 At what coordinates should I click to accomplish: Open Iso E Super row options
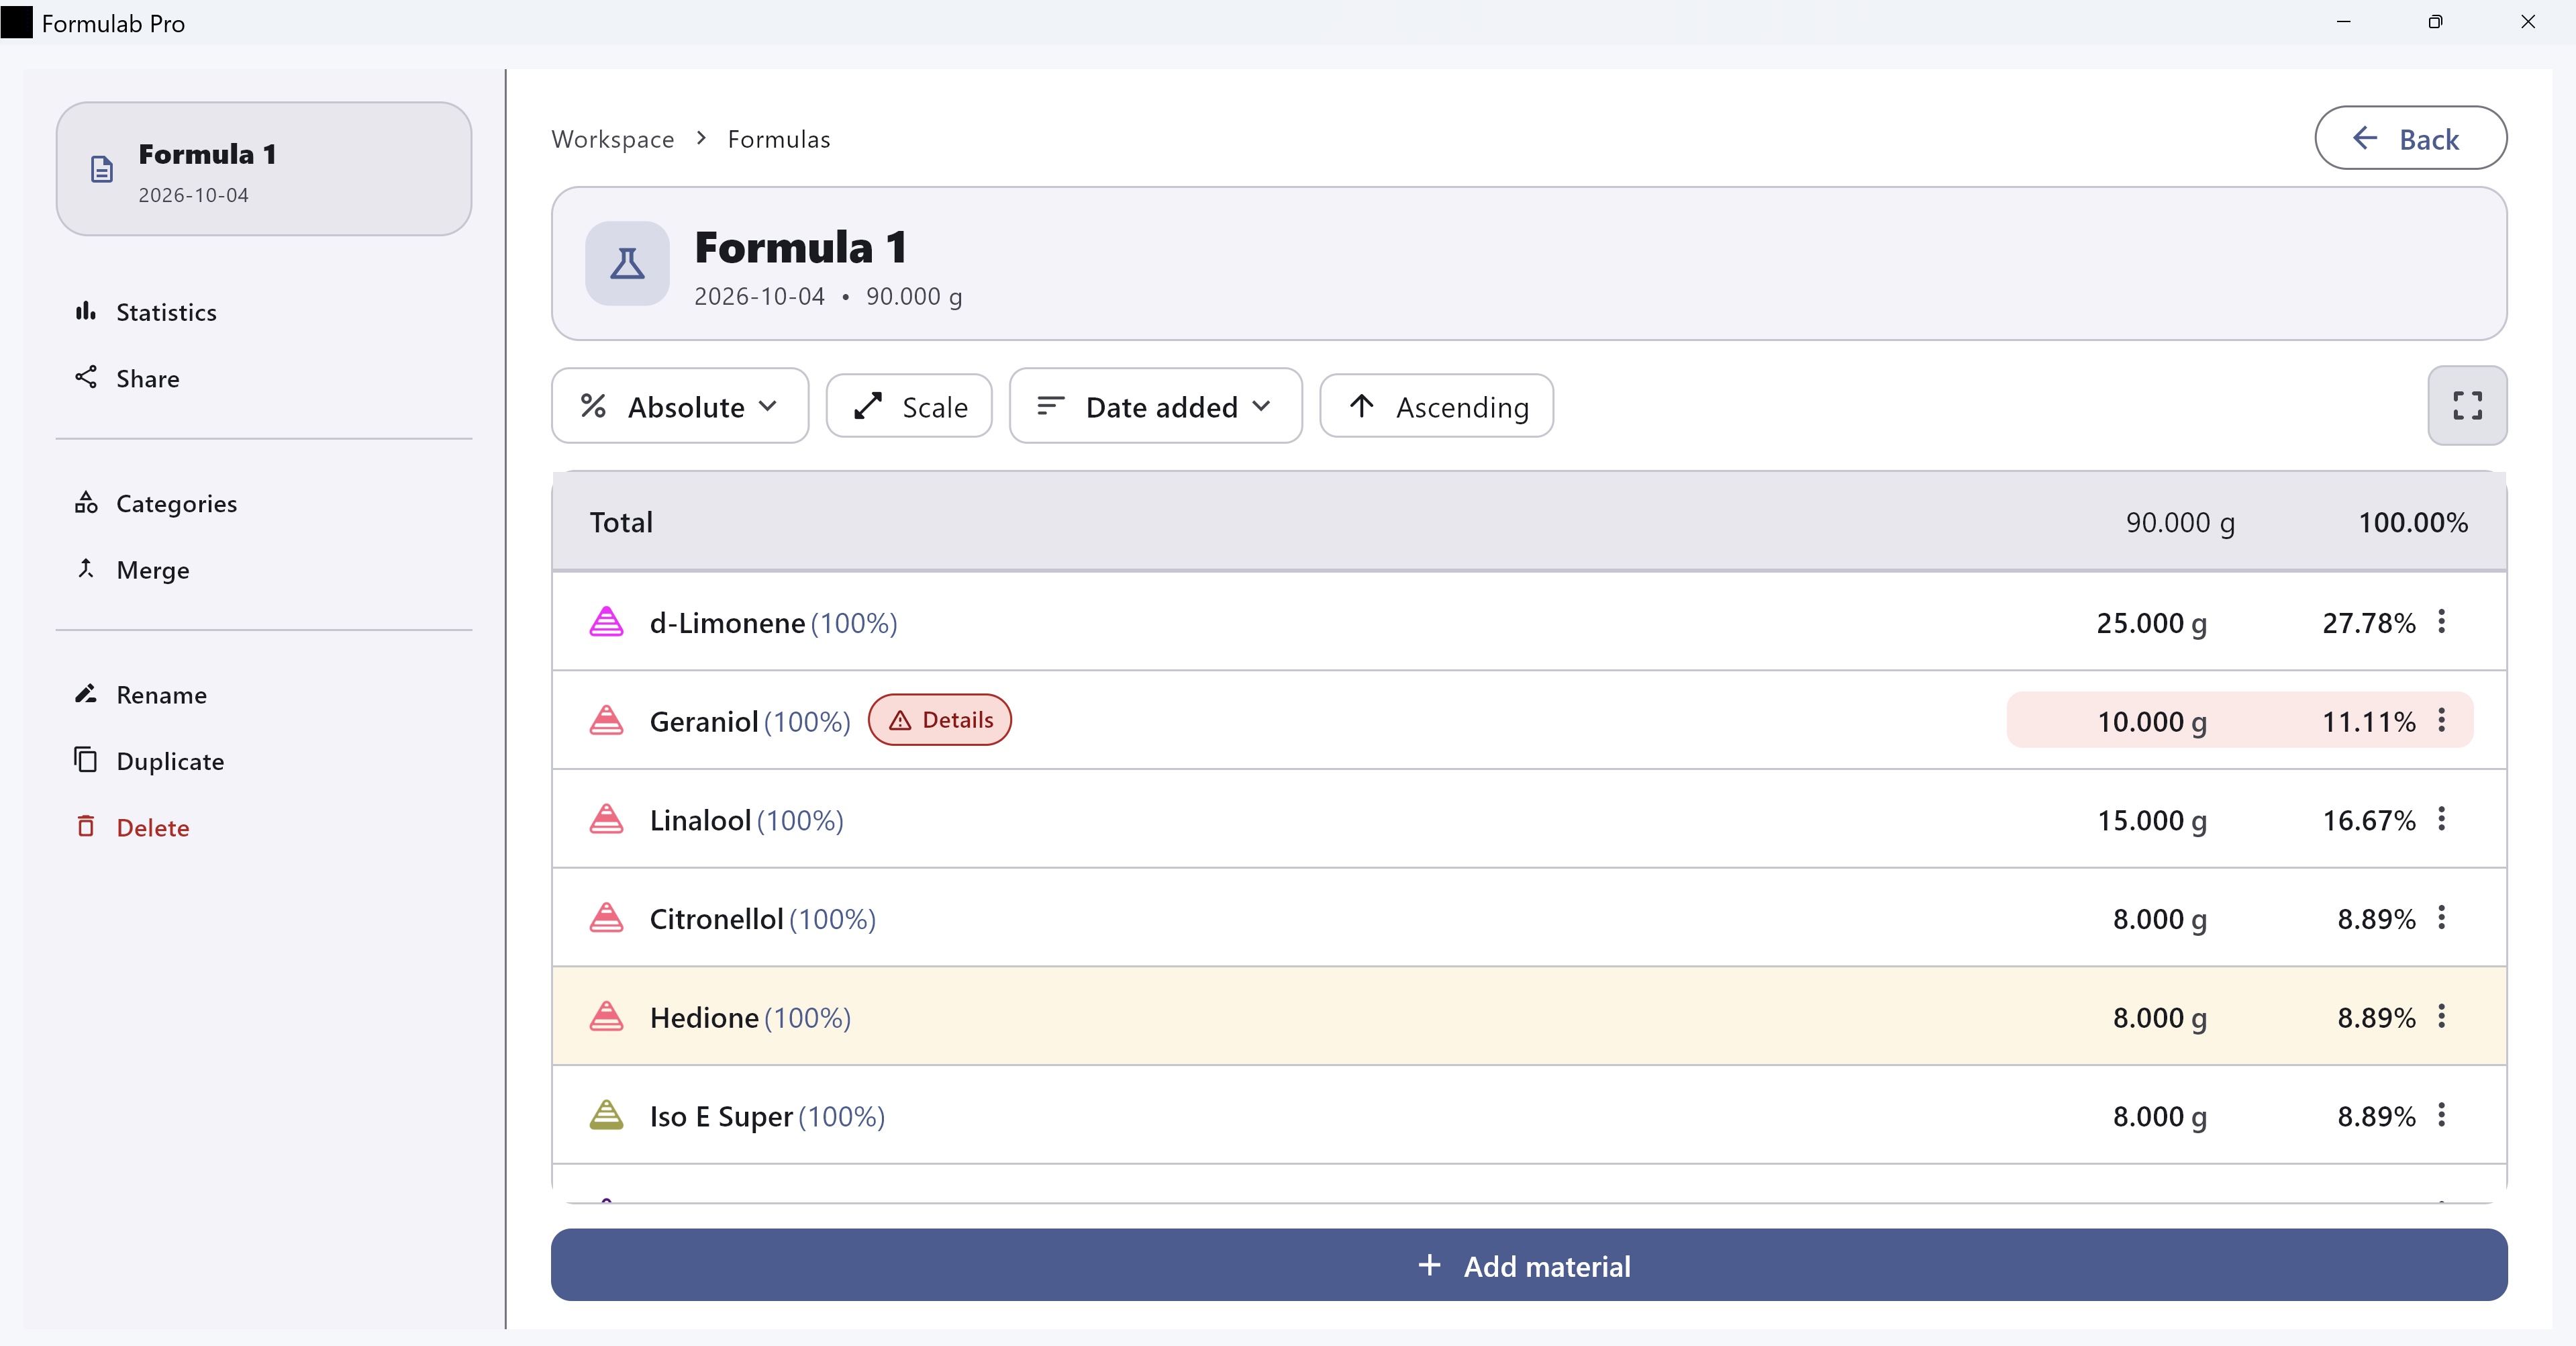pyautogui.click(x=2442, y=1115)
